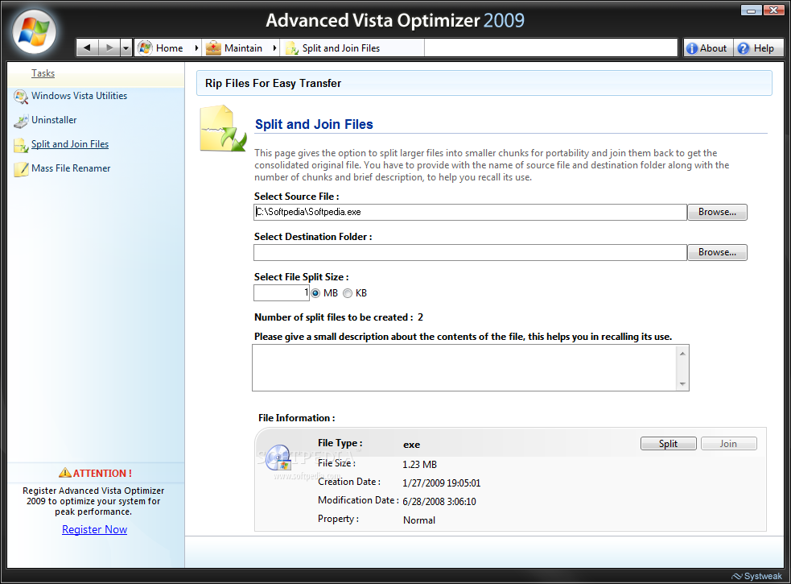Click description box scroll down arrow
Image resolution: width=791 pixels, height=584 pixels.
[x=682, y=384]
